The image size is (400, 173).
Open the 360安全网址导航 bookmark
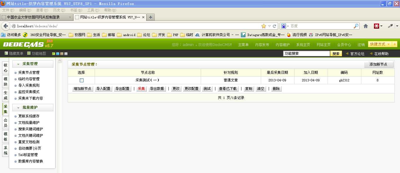click(x=45, y=35)
